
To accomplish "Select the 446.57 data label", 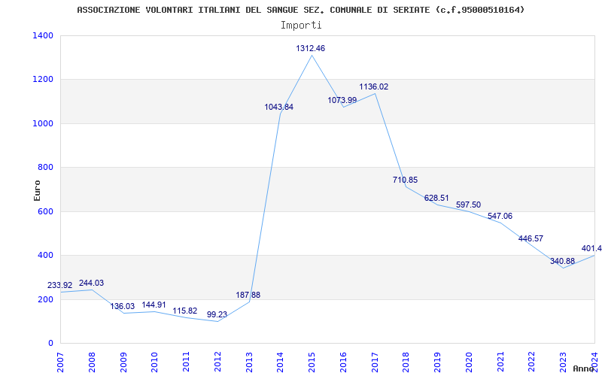I will click(x=531, y=238).
